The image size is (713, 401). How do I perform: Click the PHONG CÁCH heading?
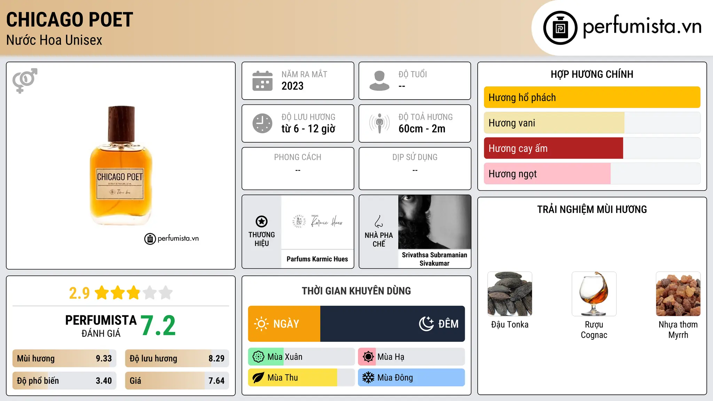pos(298,157)
